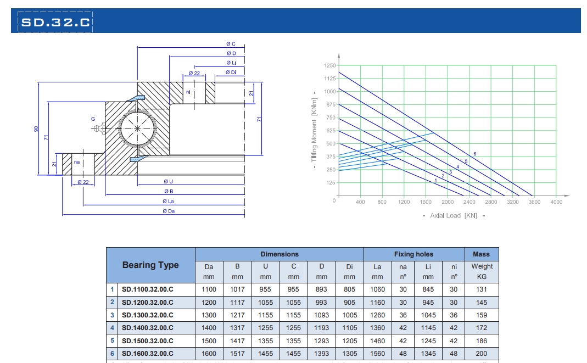The width and height of the screenshot is (587, 363).
Task: Click the Dimensions column group header
Action: click(x=279, y=254)
